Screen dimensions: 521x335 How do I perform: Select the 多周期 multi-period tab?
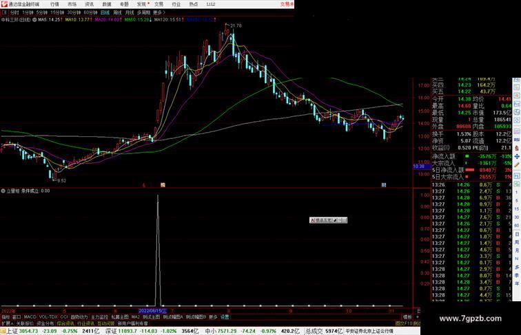(x=143, y=12)
